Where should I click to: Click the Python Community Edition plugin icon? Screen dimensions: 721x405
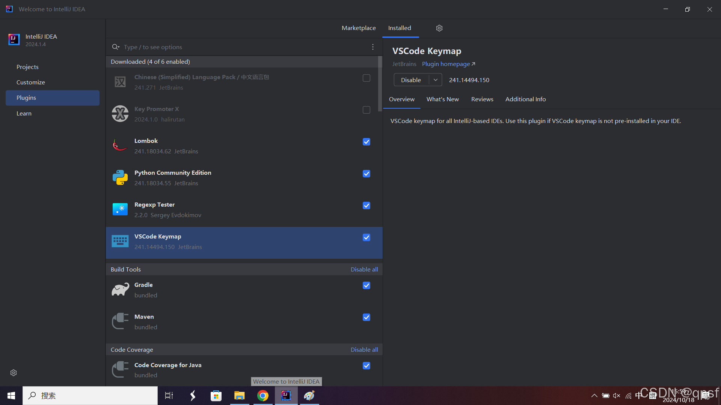click(120, 177)
